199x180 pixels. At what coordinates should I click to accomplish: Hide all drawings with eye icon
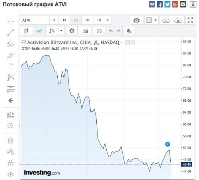[x=10, y=174]
